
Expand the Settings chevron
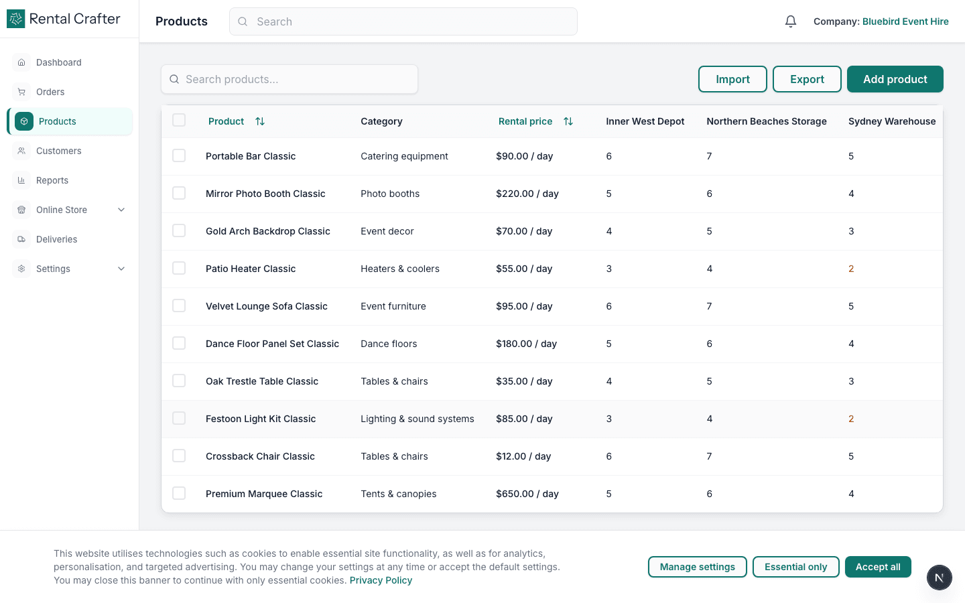point(121,269)
